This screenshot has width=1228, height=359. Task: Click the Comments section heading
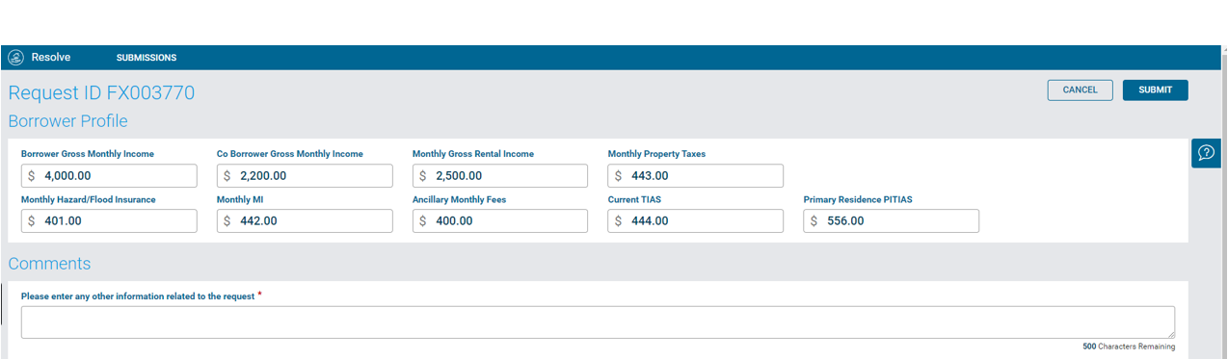(x=49, y=264)
